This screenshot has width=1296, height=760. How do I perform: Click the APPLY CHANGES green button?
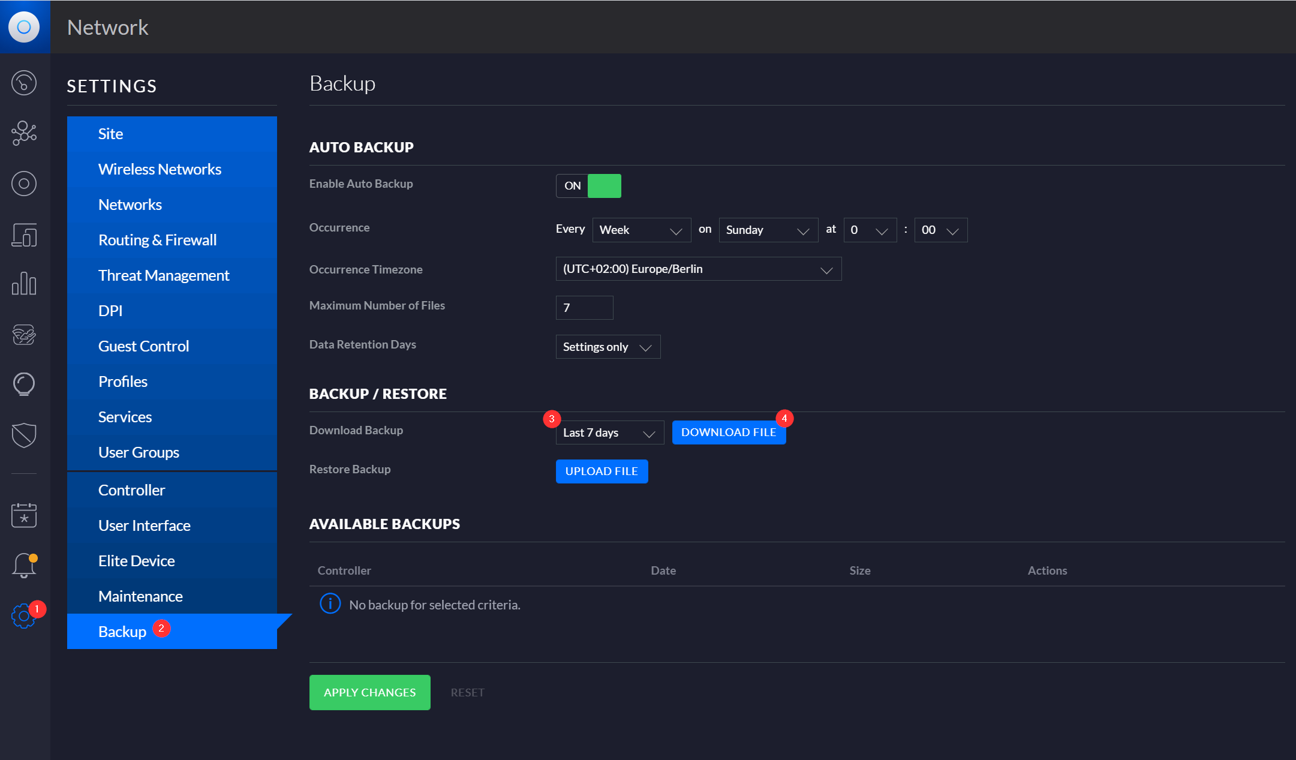(x=369, y=691)
